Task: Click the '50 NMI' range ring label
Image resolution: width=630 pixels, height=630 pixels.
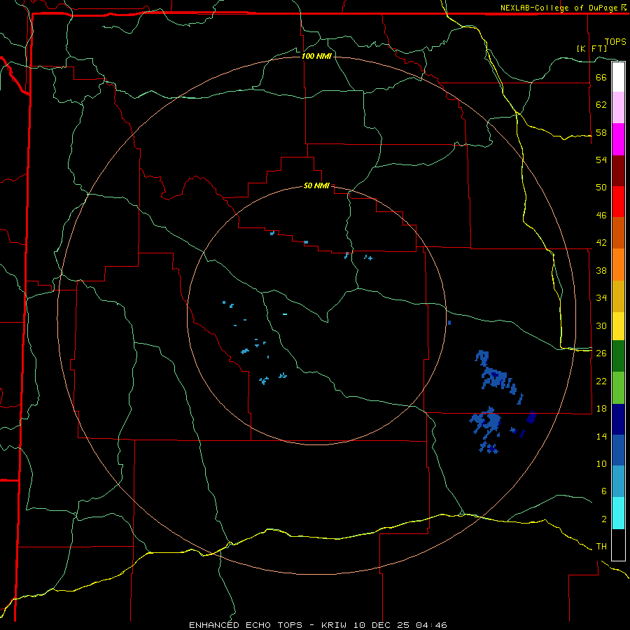Action: pos(316,185)
